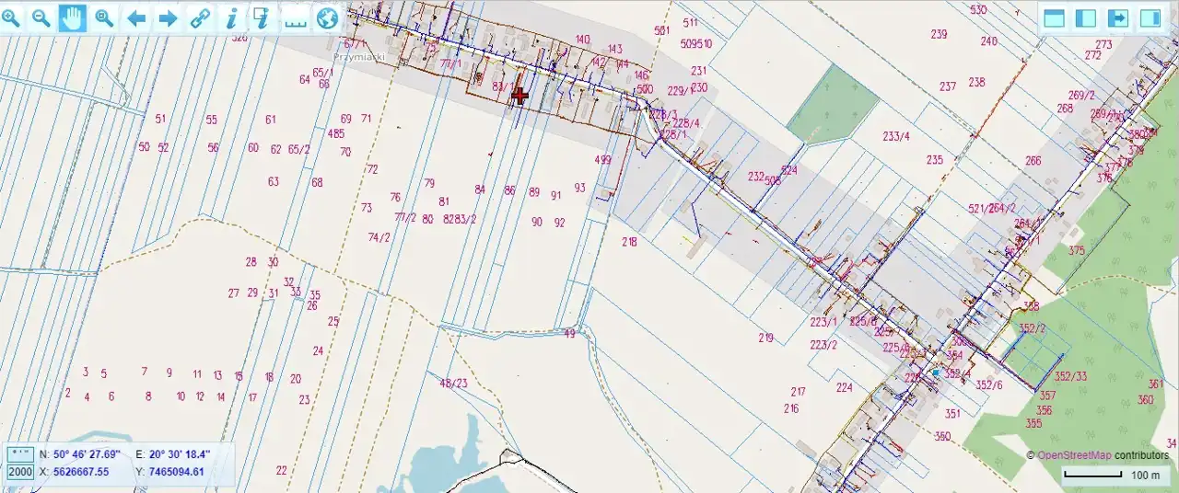
Task: Show the right side panel
Action: tap(1150, 18)
